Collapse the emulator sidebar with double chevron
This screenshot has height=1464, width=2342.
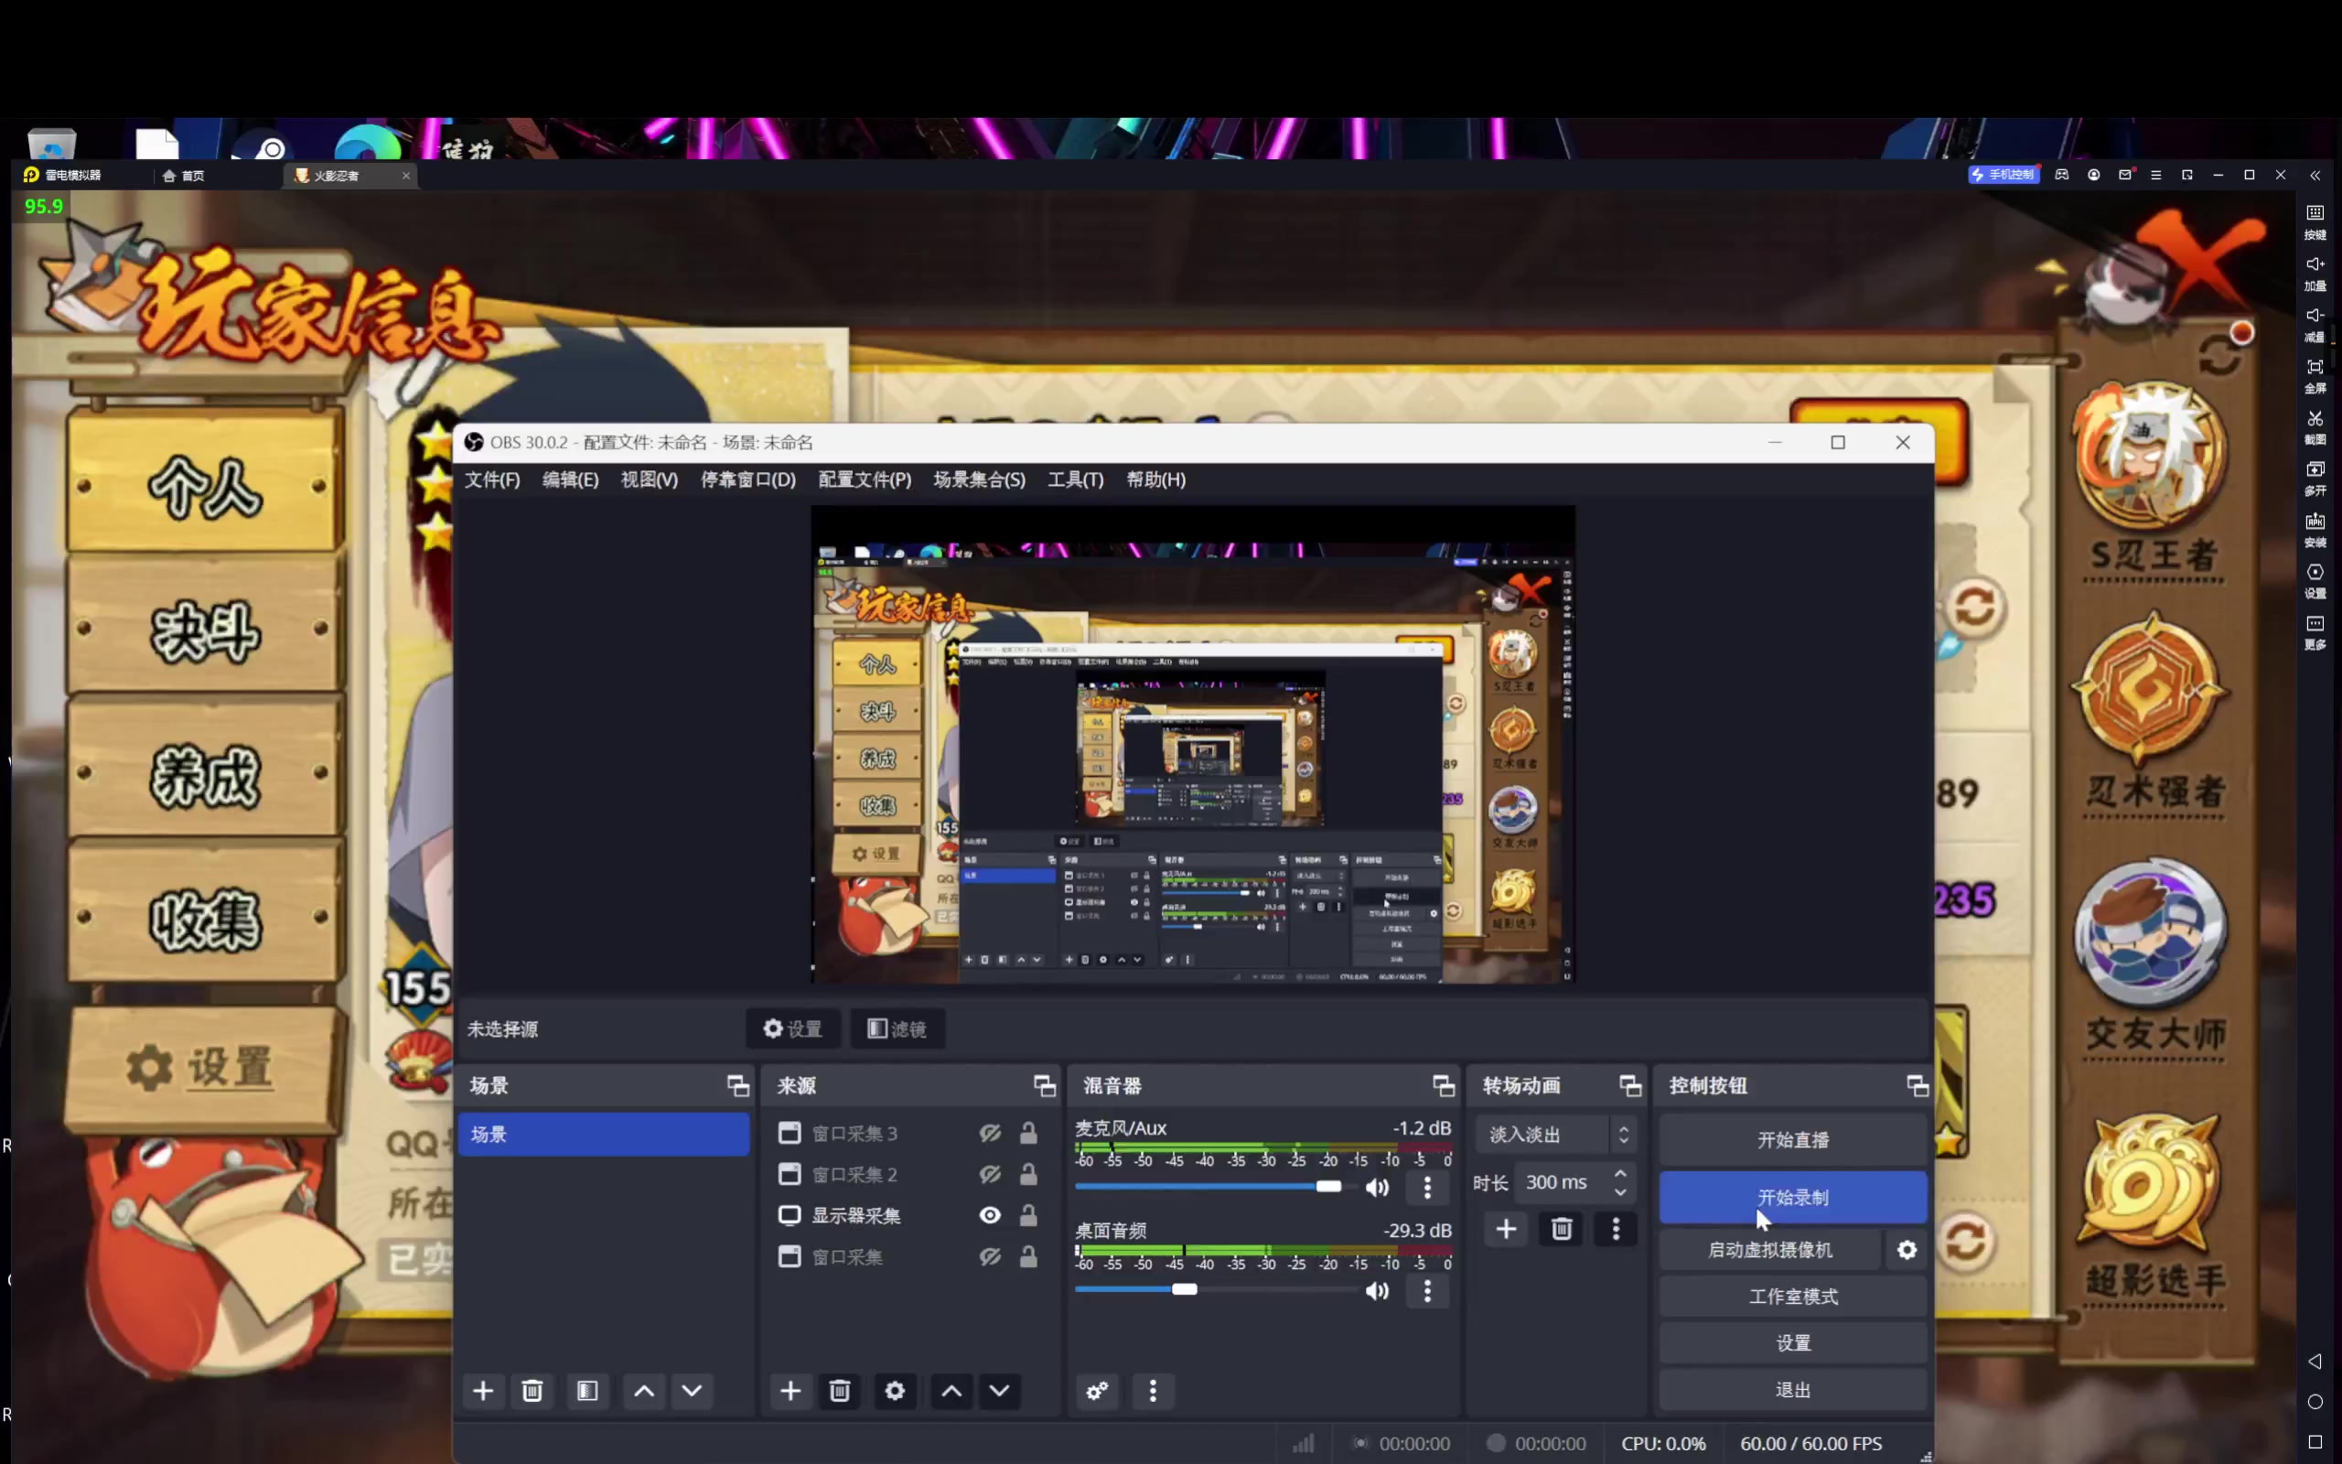point(2315,176)
